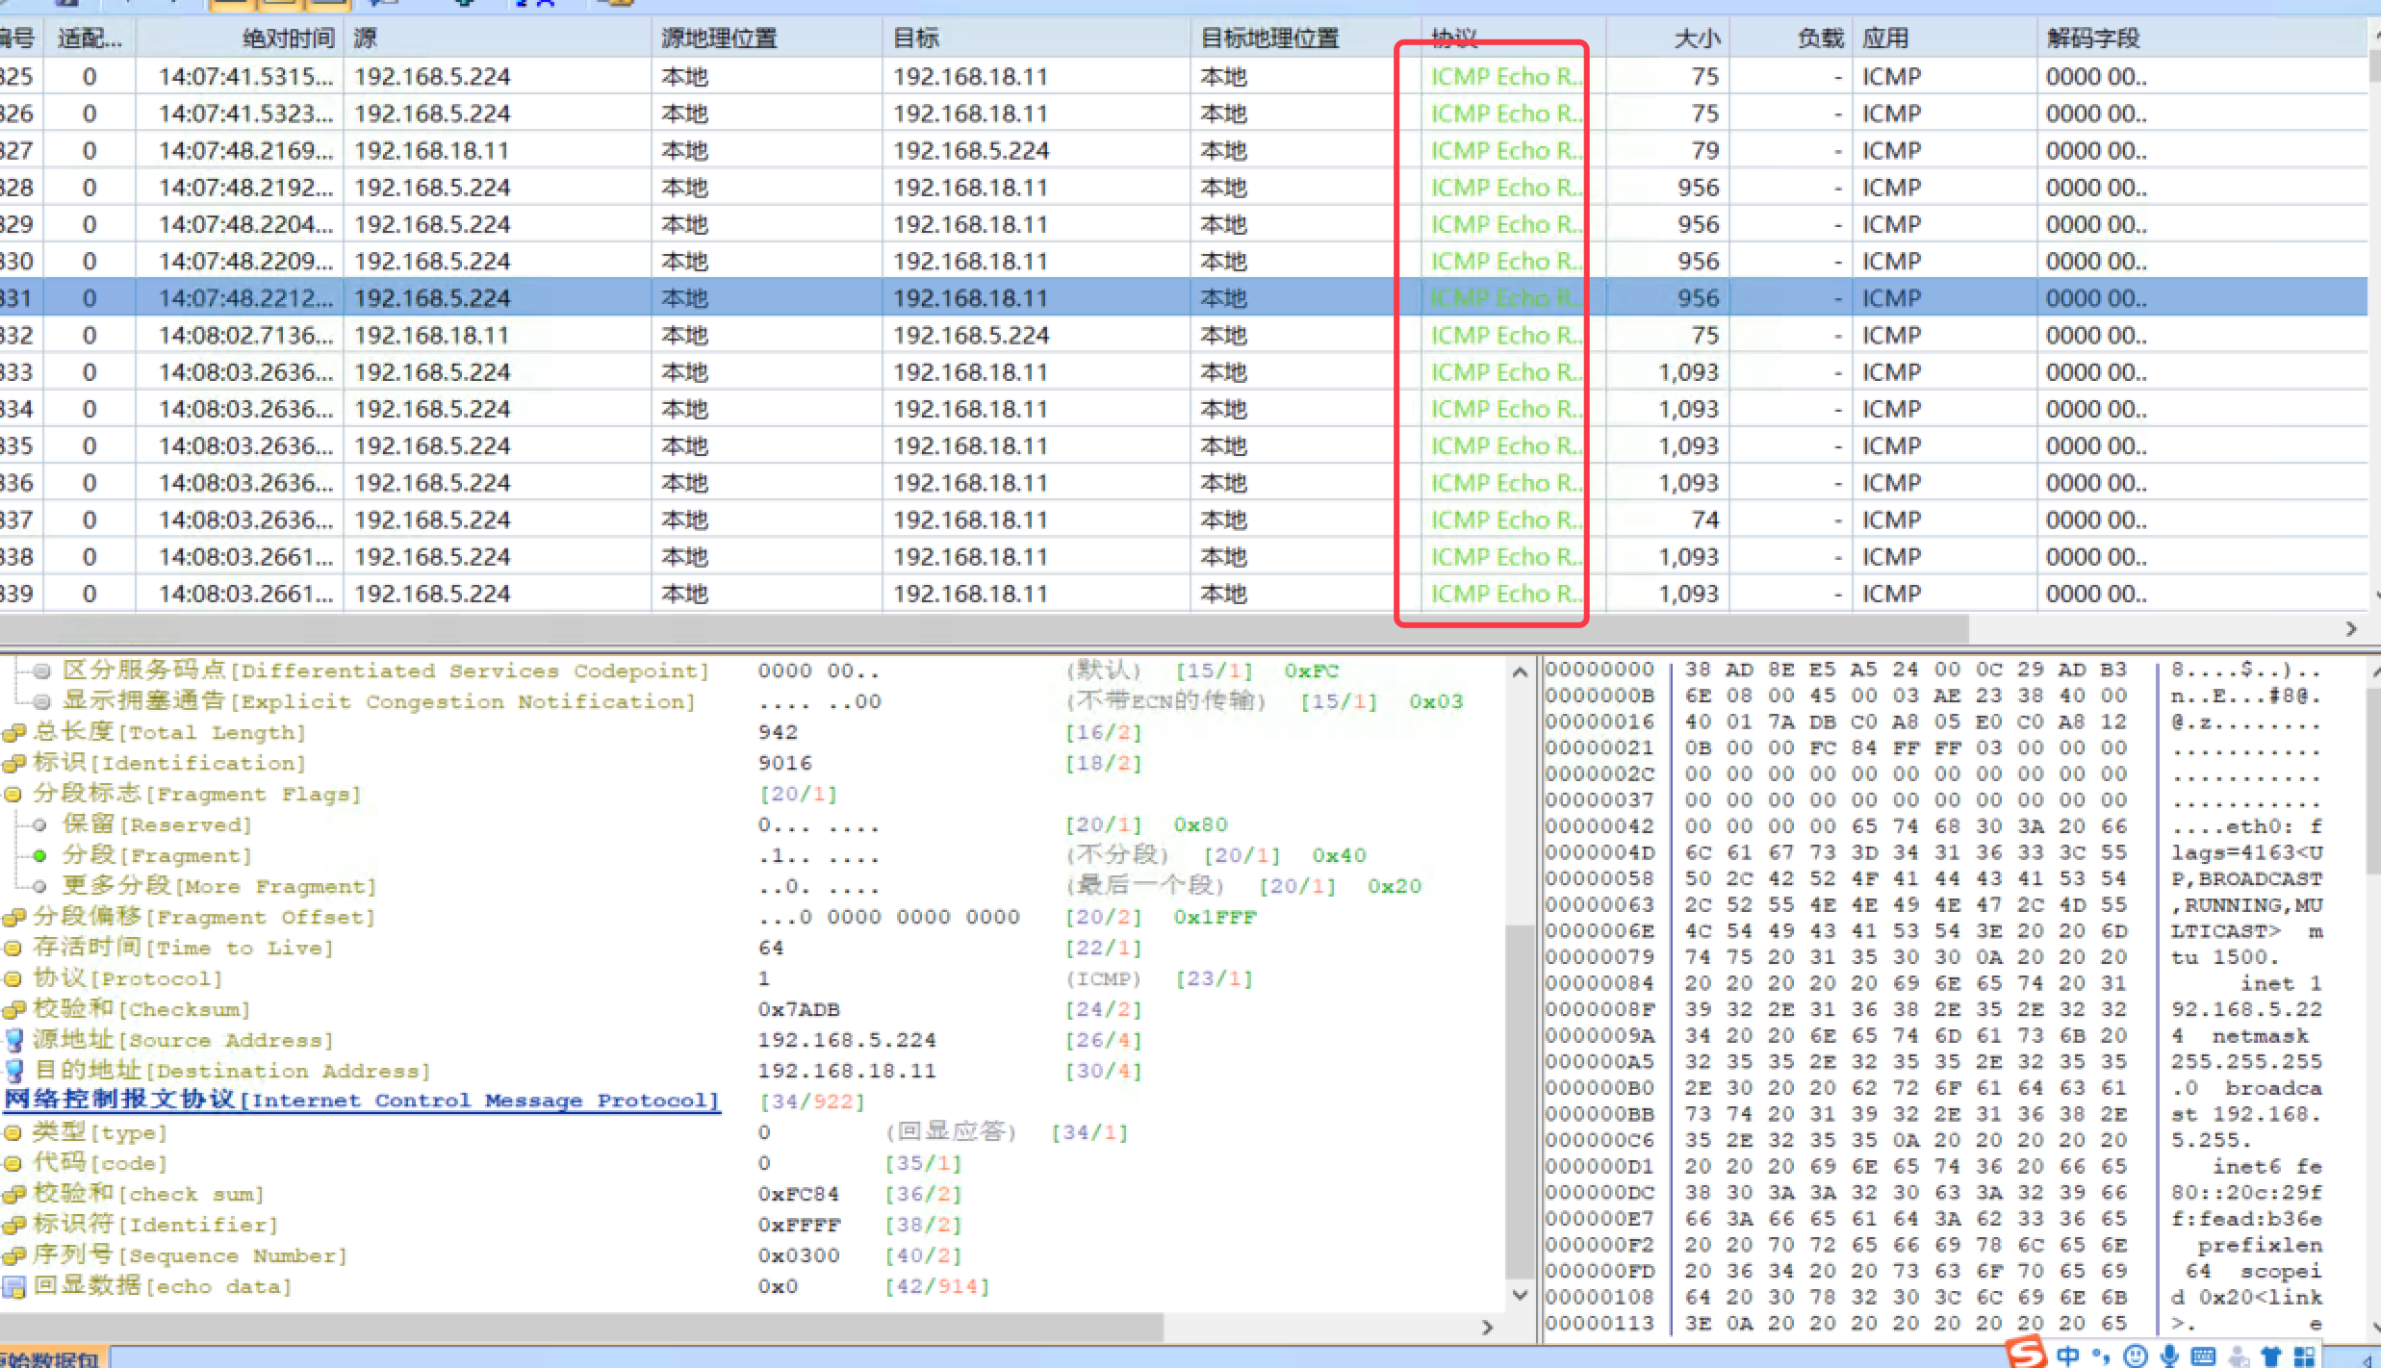Expand the ICMP type node
This screenshot has height=1368, width=2381.
pyautogui.click(x=13, y=1132)
